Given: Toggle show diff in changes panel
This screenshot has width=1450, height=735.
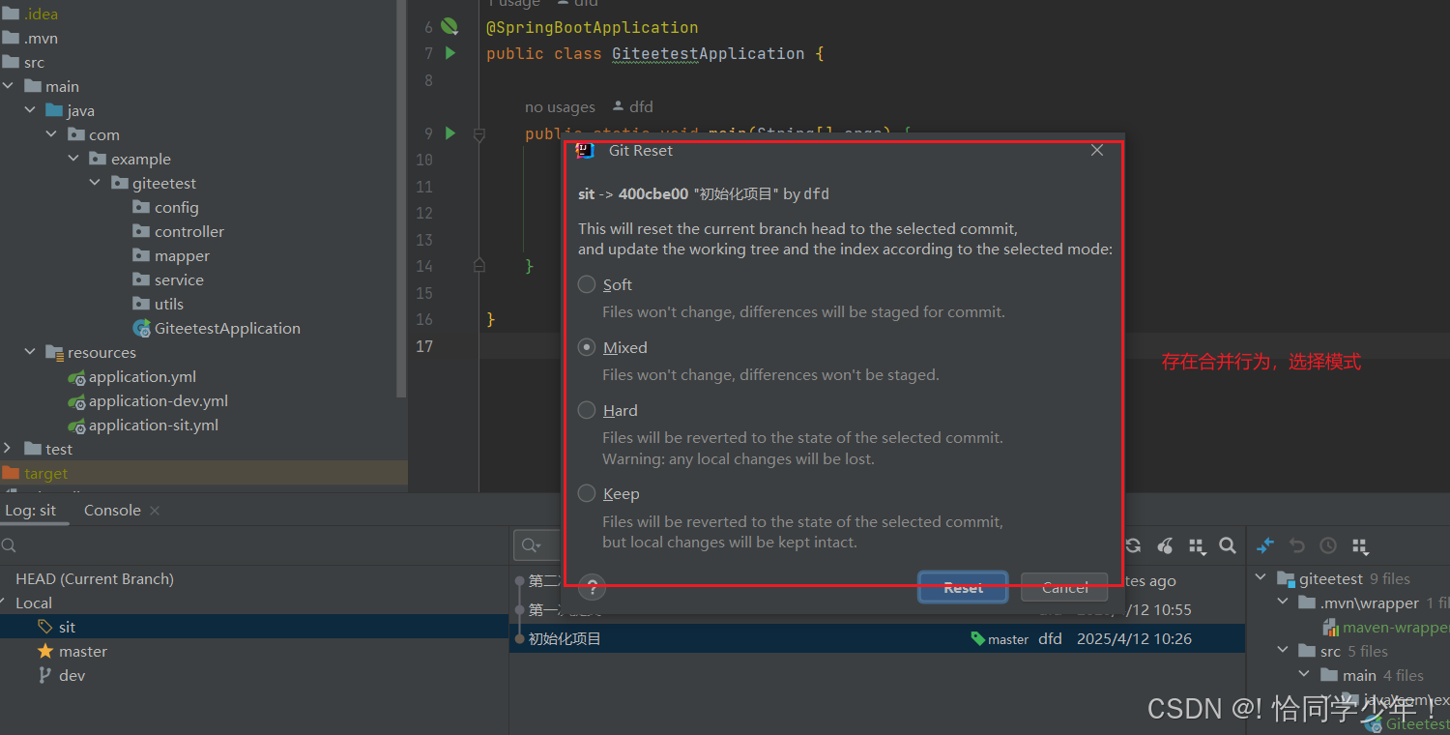Looking at the screenshot, I should point(1266,545).
